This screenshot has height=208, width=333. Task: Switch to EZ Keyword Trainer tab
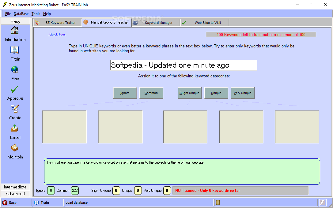pos(57,23)
